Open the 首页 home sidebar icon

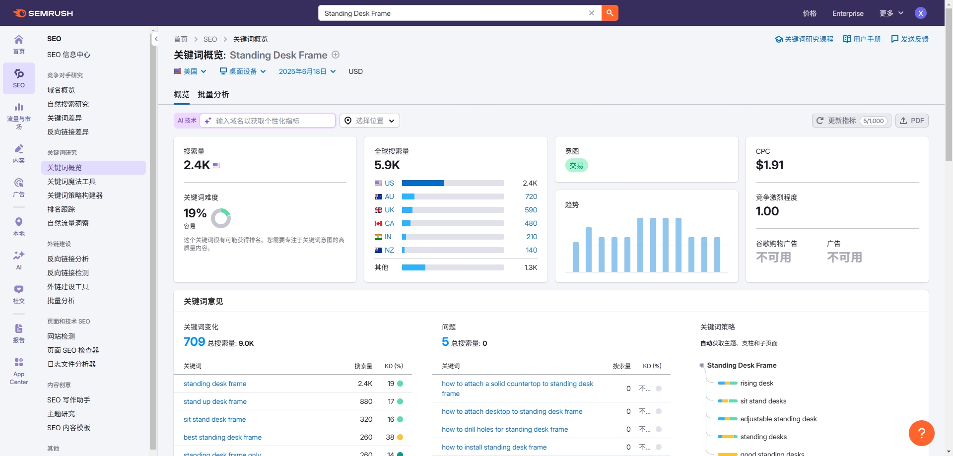point(19,45)
